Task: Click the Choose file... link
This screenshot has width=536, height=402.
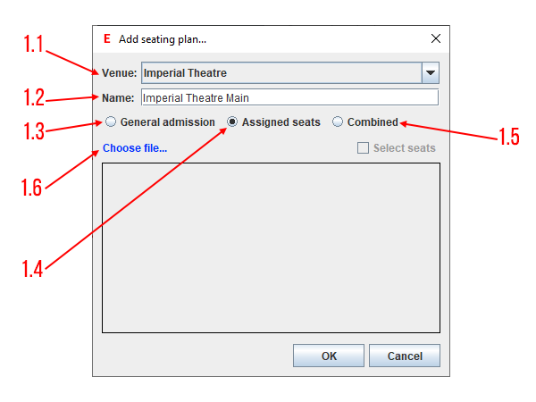Action: (135, 148)
